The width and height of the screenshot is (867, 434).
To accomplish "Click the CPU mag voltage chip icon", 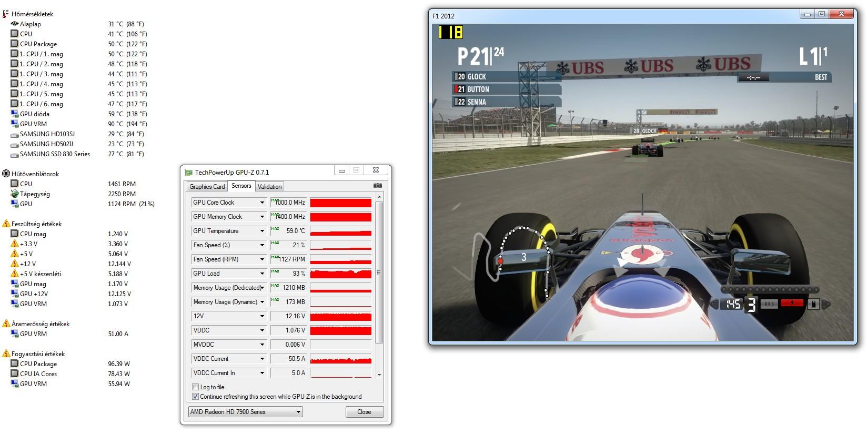I will tap(15, 234).
